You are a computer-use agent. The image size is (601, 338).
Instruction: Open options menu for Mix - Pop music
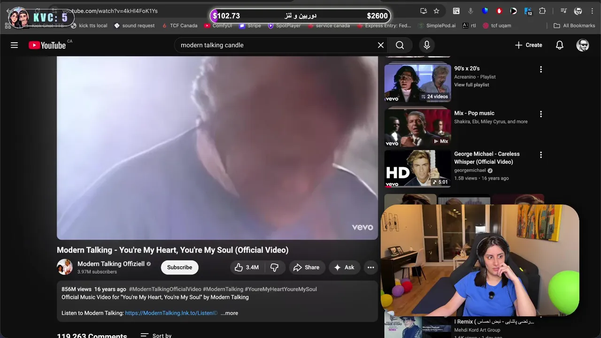click(541, 114)
